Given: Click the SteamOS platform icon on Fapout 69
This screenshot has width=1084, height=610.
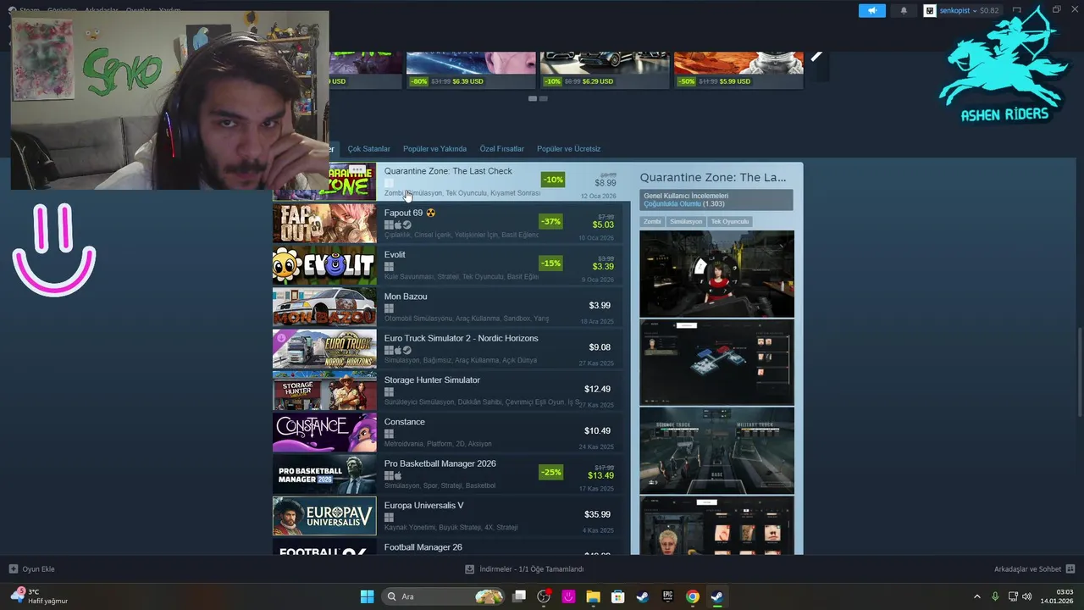Looking at the screenshot, I should pos(406,225).
